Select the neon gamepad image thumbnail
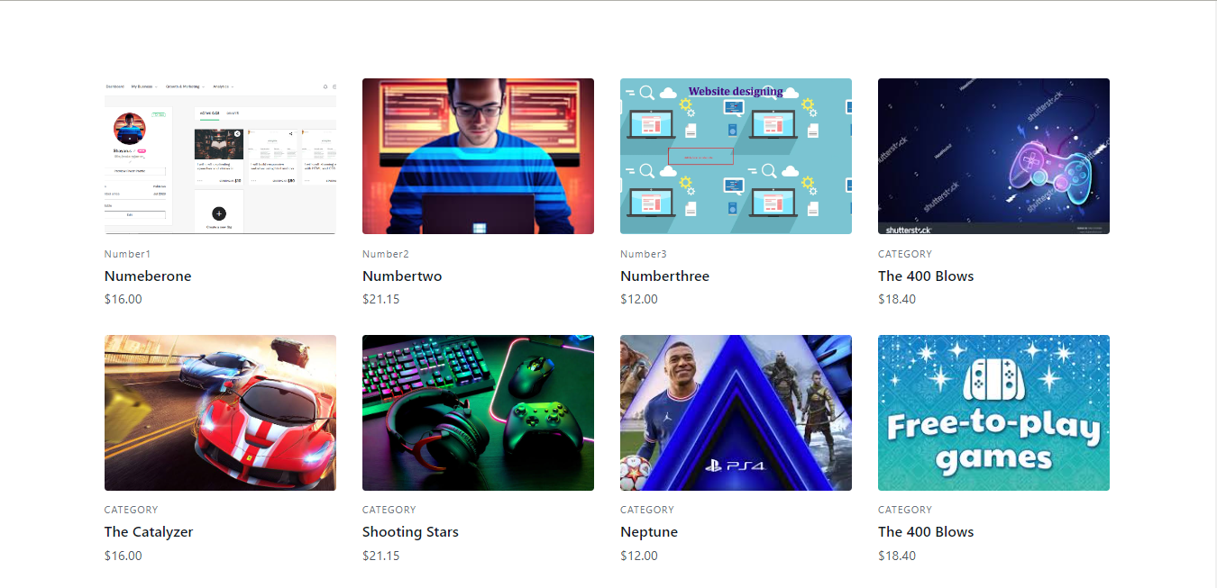This screenshot has width=1217, height=588. [993, 156]
